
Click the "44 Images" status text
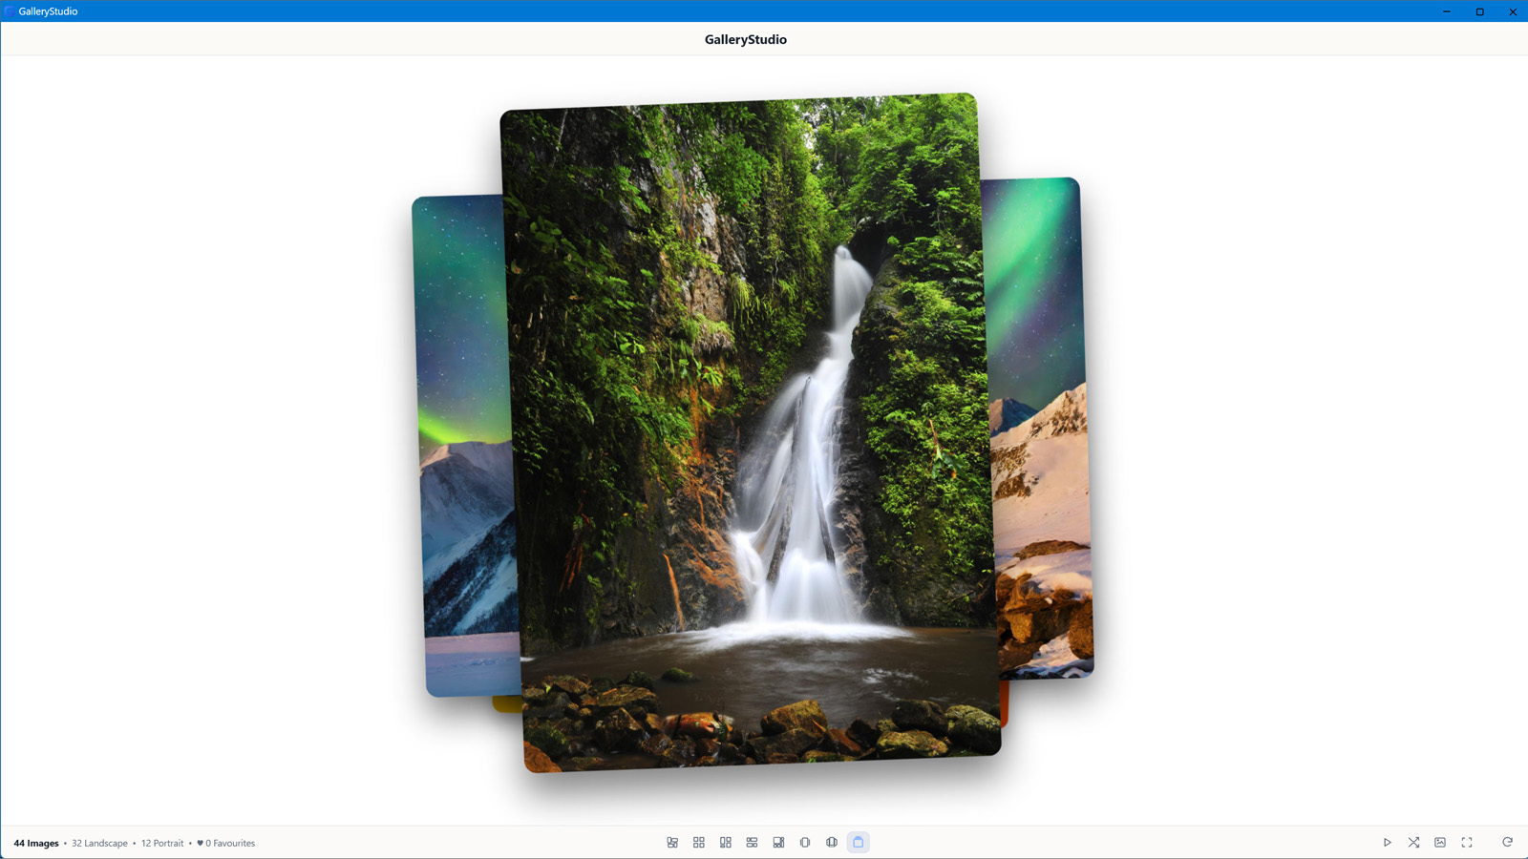click(36, 844)
